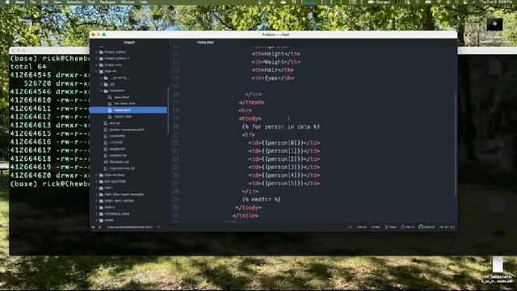Click the opening <tbody> tag line
This screenshot has height=291, width=517.
[x=250, y=119]
